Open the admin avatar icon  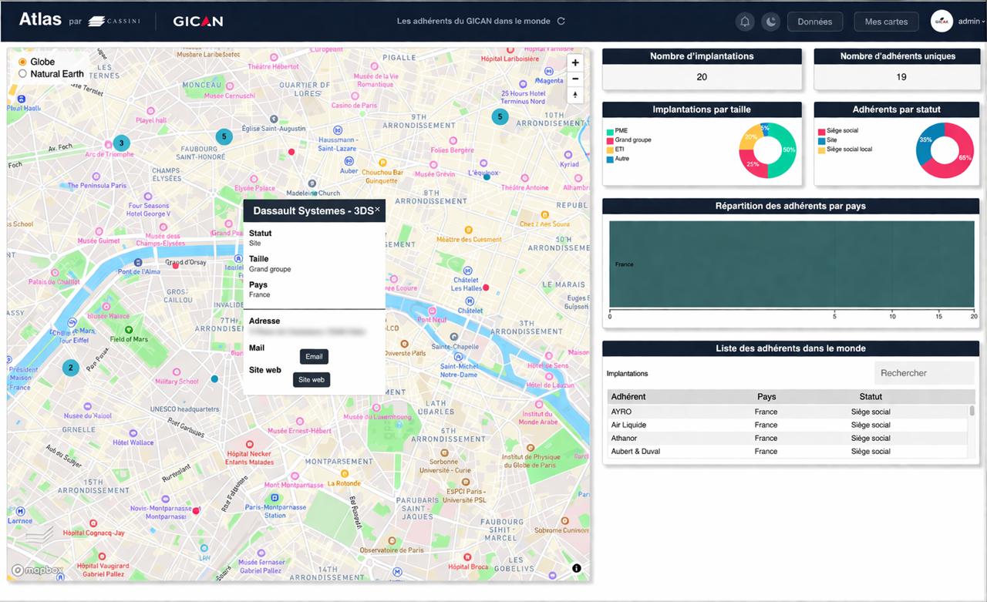point(942,22)
